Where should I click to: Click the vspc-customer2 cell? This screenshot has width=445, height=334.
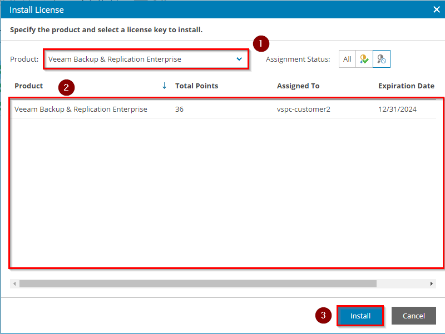pos(303,109)
